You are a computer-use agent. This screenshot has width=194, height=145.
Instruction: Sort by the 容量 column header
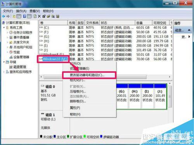click(144, 23)
